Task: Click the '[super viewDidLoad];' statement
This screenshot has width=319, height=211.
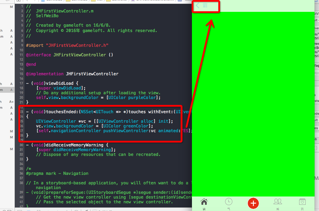Action: pos(61,88)
